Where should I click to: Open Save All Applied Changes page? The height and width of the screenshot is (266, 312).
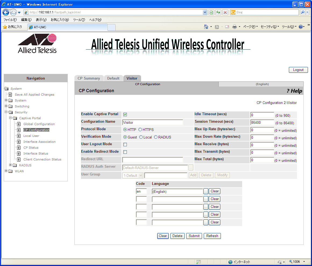[34, 95]
